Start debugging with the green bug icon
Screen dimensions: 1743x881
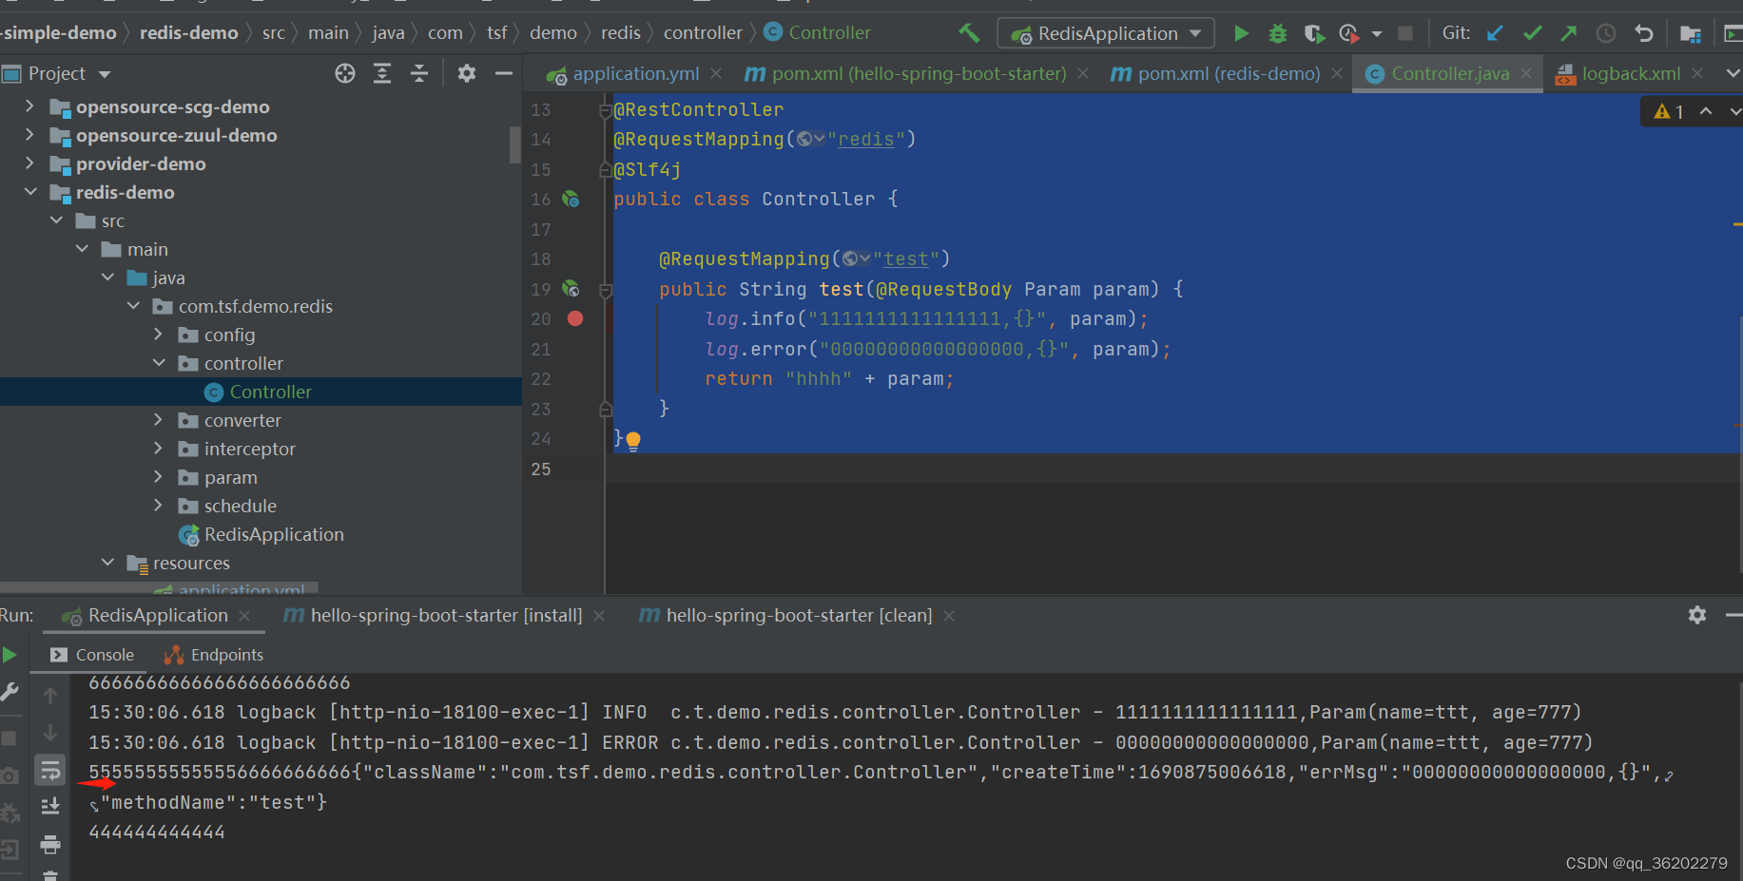[x=1278, y=33]
